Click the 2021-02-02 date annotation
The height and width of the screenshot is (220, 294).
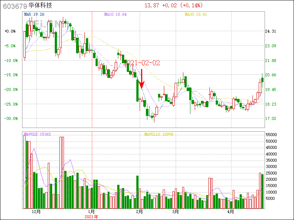click(x=141, y=63)
